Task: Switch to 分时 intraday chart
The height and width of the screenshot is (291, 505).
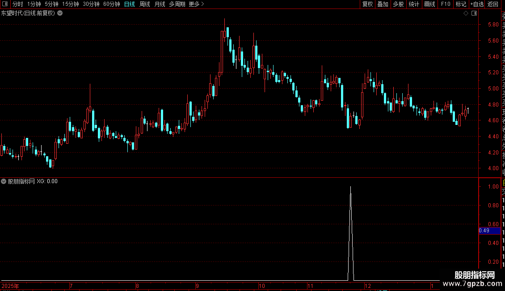Action: point(18,4)
